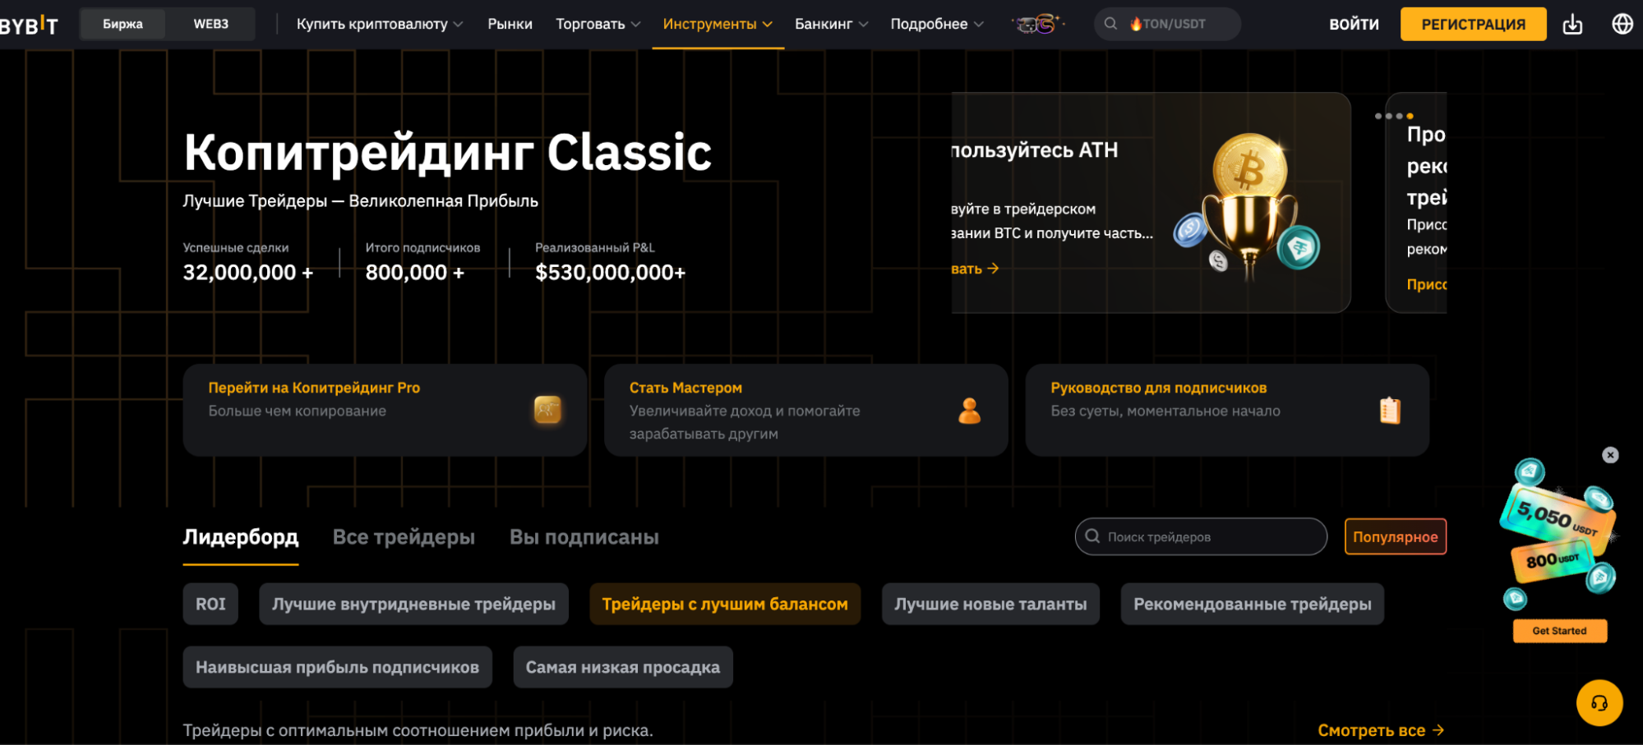Close the floating rewards promo
Screen dimensions: 1643x745
[1611, 455]
